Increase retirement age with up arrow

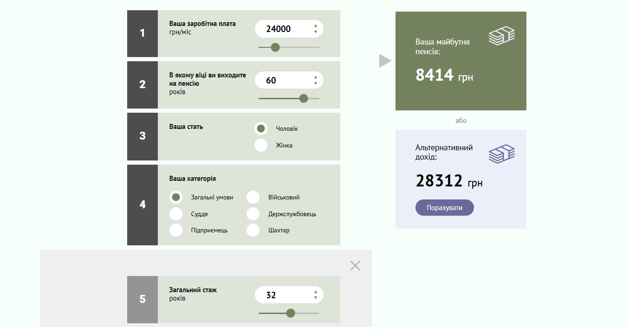click(316, 77)
